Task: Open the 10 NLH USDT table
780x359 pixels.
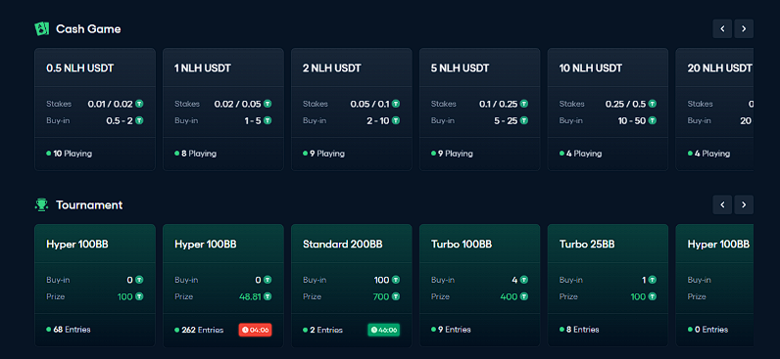Action: pos(608,110)
